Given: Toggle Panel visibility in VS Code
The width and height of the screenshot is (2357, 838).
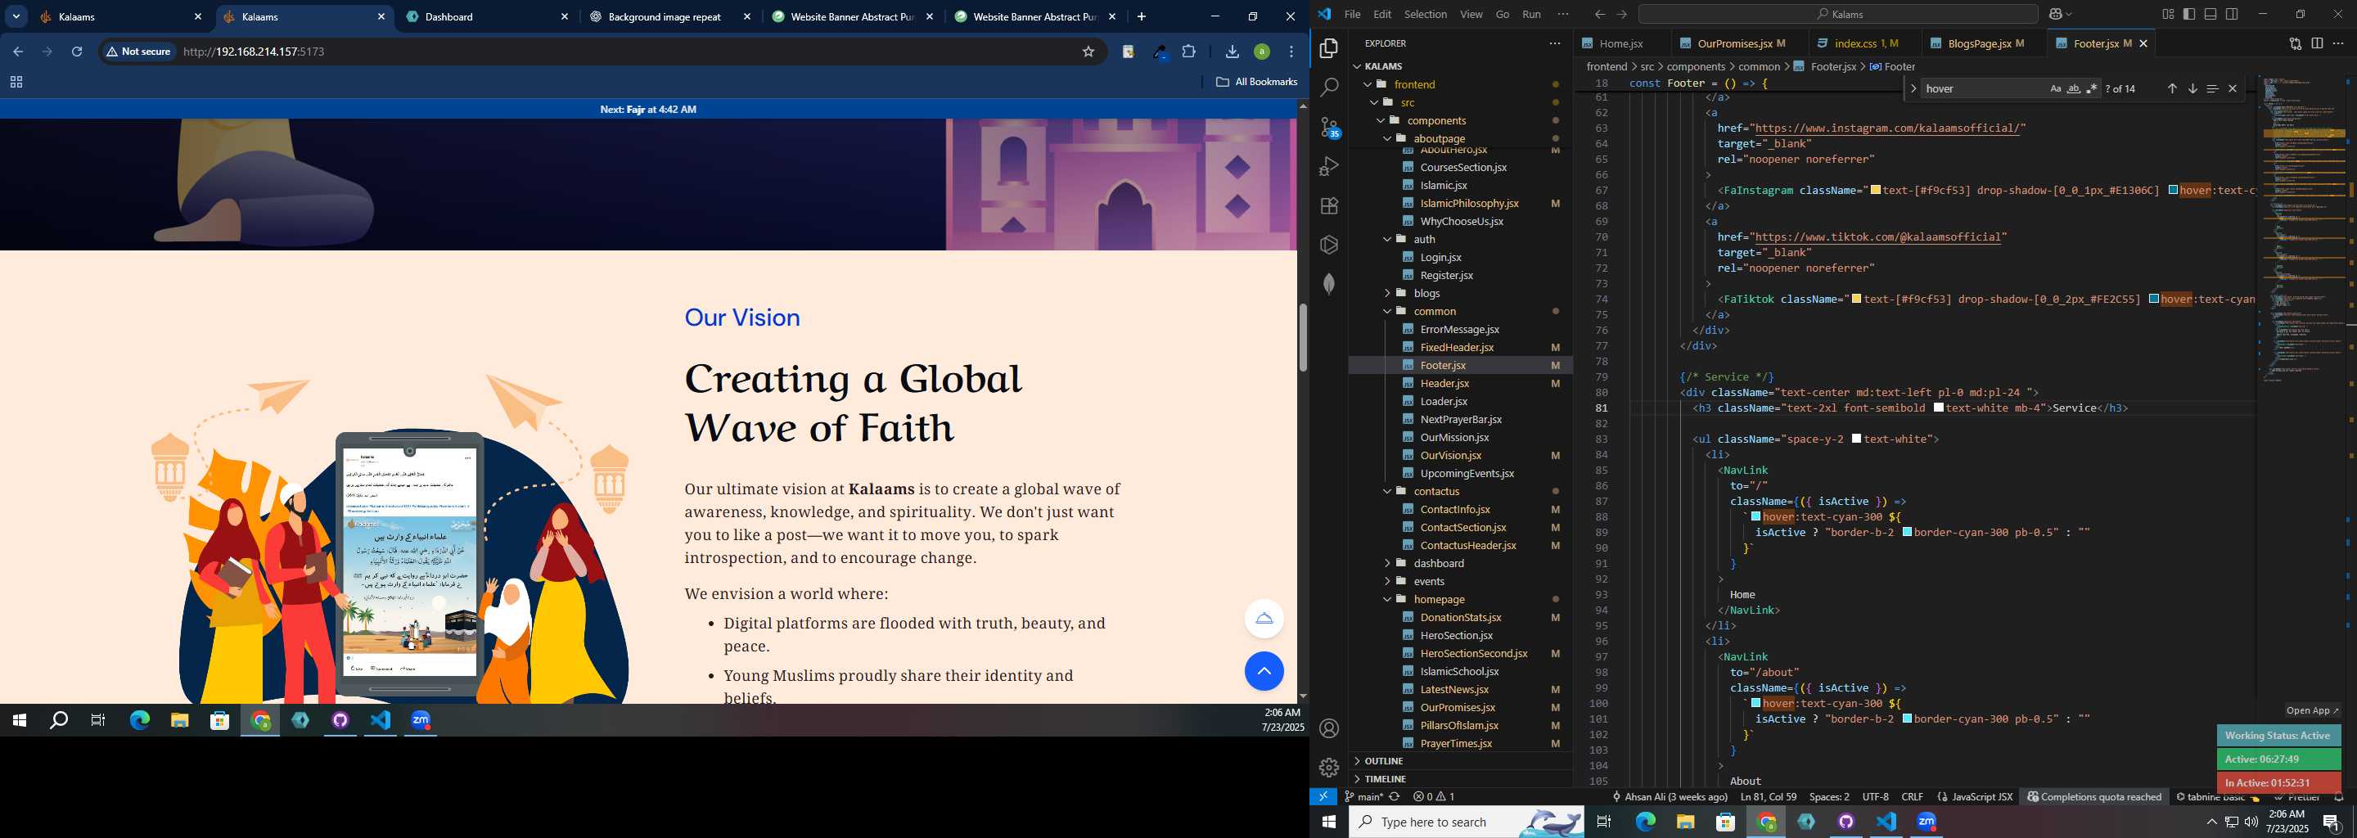Looking at the screenshot, I should click(x=2211, y=14).
